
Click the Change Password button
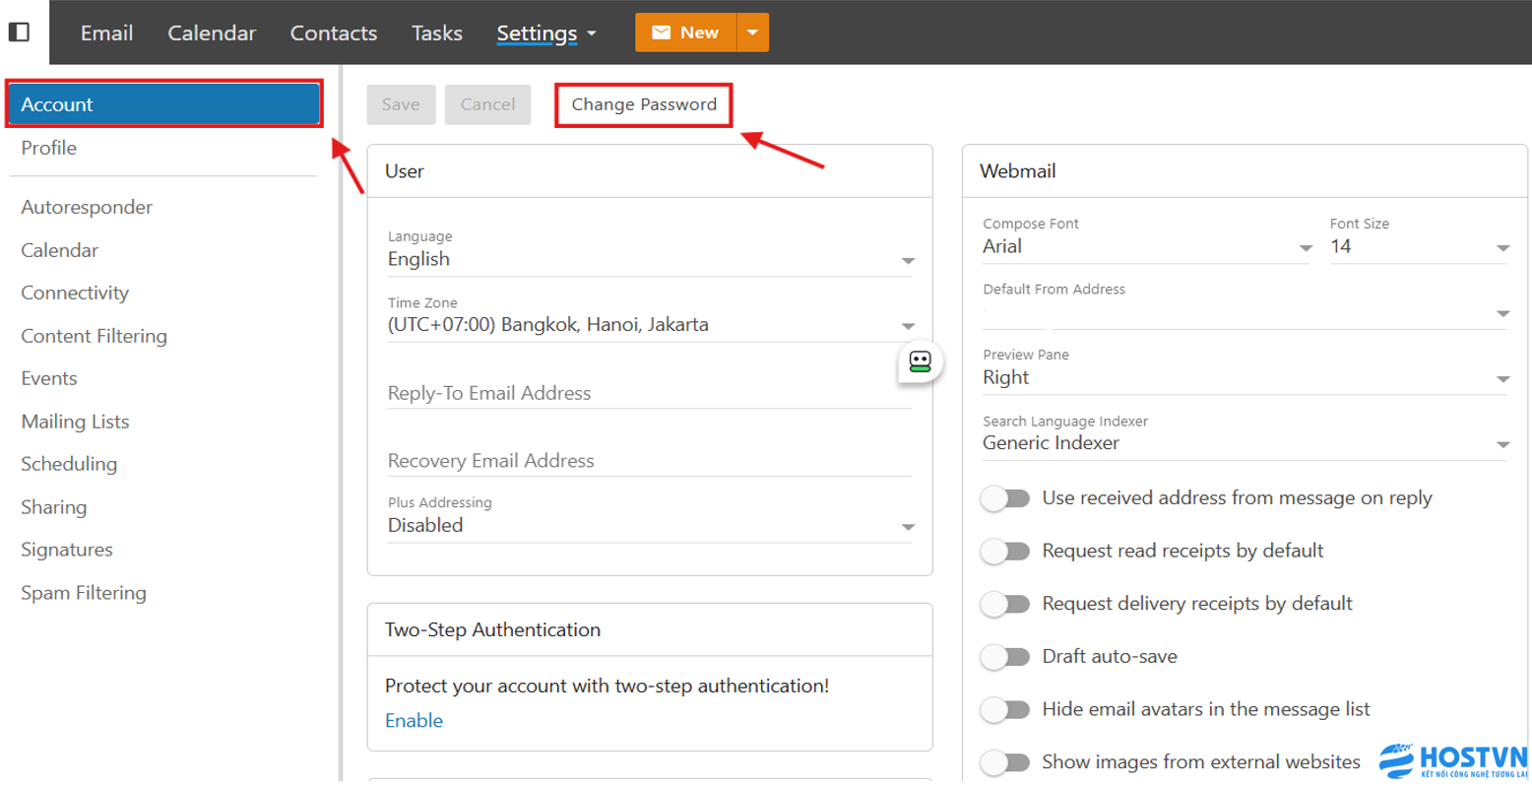coord(644,104)
